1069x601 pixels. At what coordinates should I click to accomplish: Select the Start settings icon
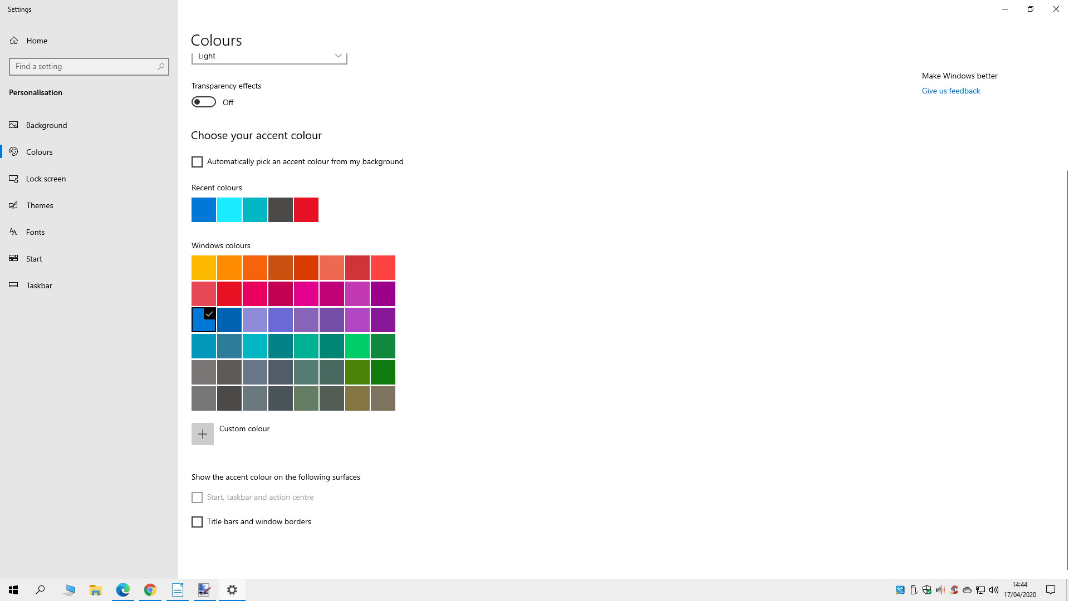click(13, 258)
